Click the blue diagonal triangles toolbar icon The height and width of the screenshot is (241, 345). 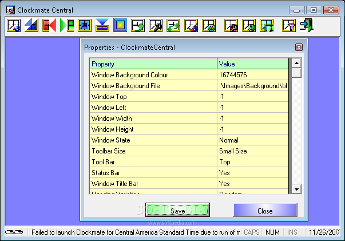click(x=31, y=26)
